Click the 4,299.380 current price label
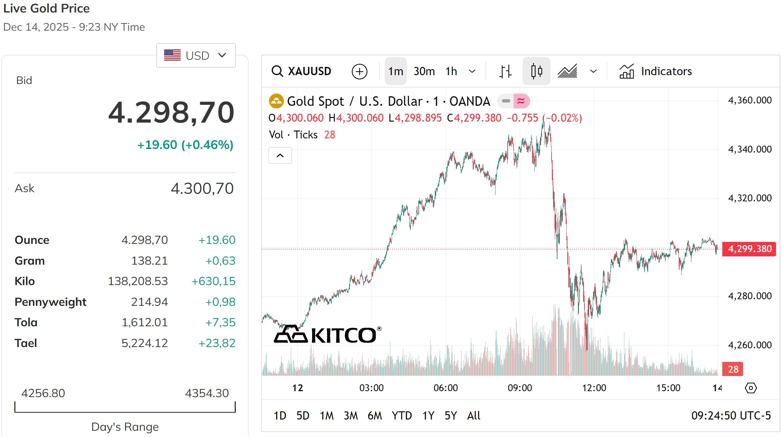This screenshot has height=437, width=782. 749,249
